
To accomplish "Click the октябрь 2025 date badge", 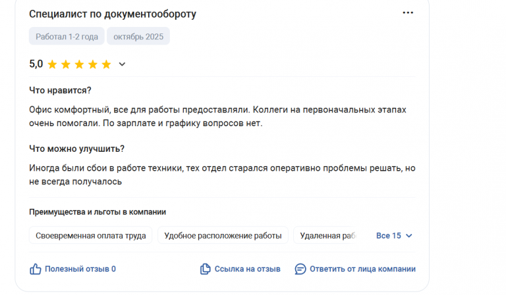I will click(x=138, y=36).
